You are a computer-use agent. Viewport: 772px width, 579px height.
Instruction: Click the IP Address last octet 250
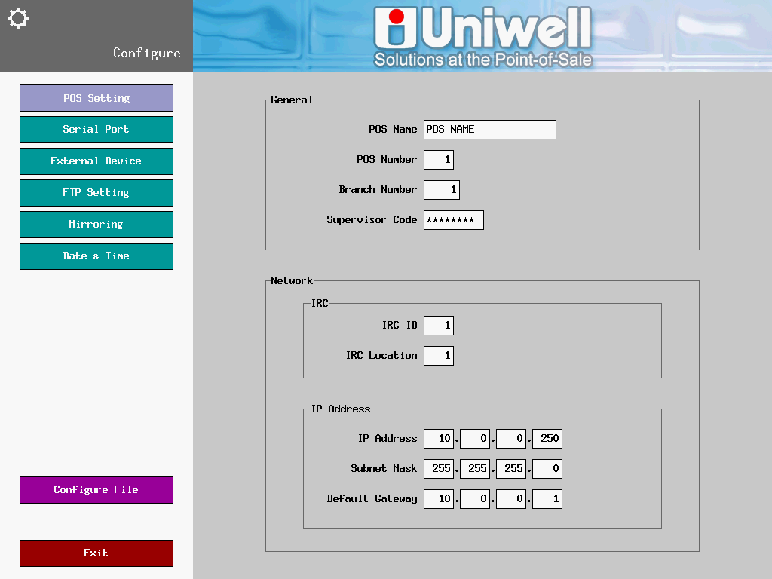pyautogui.click(x=547, y=439)
